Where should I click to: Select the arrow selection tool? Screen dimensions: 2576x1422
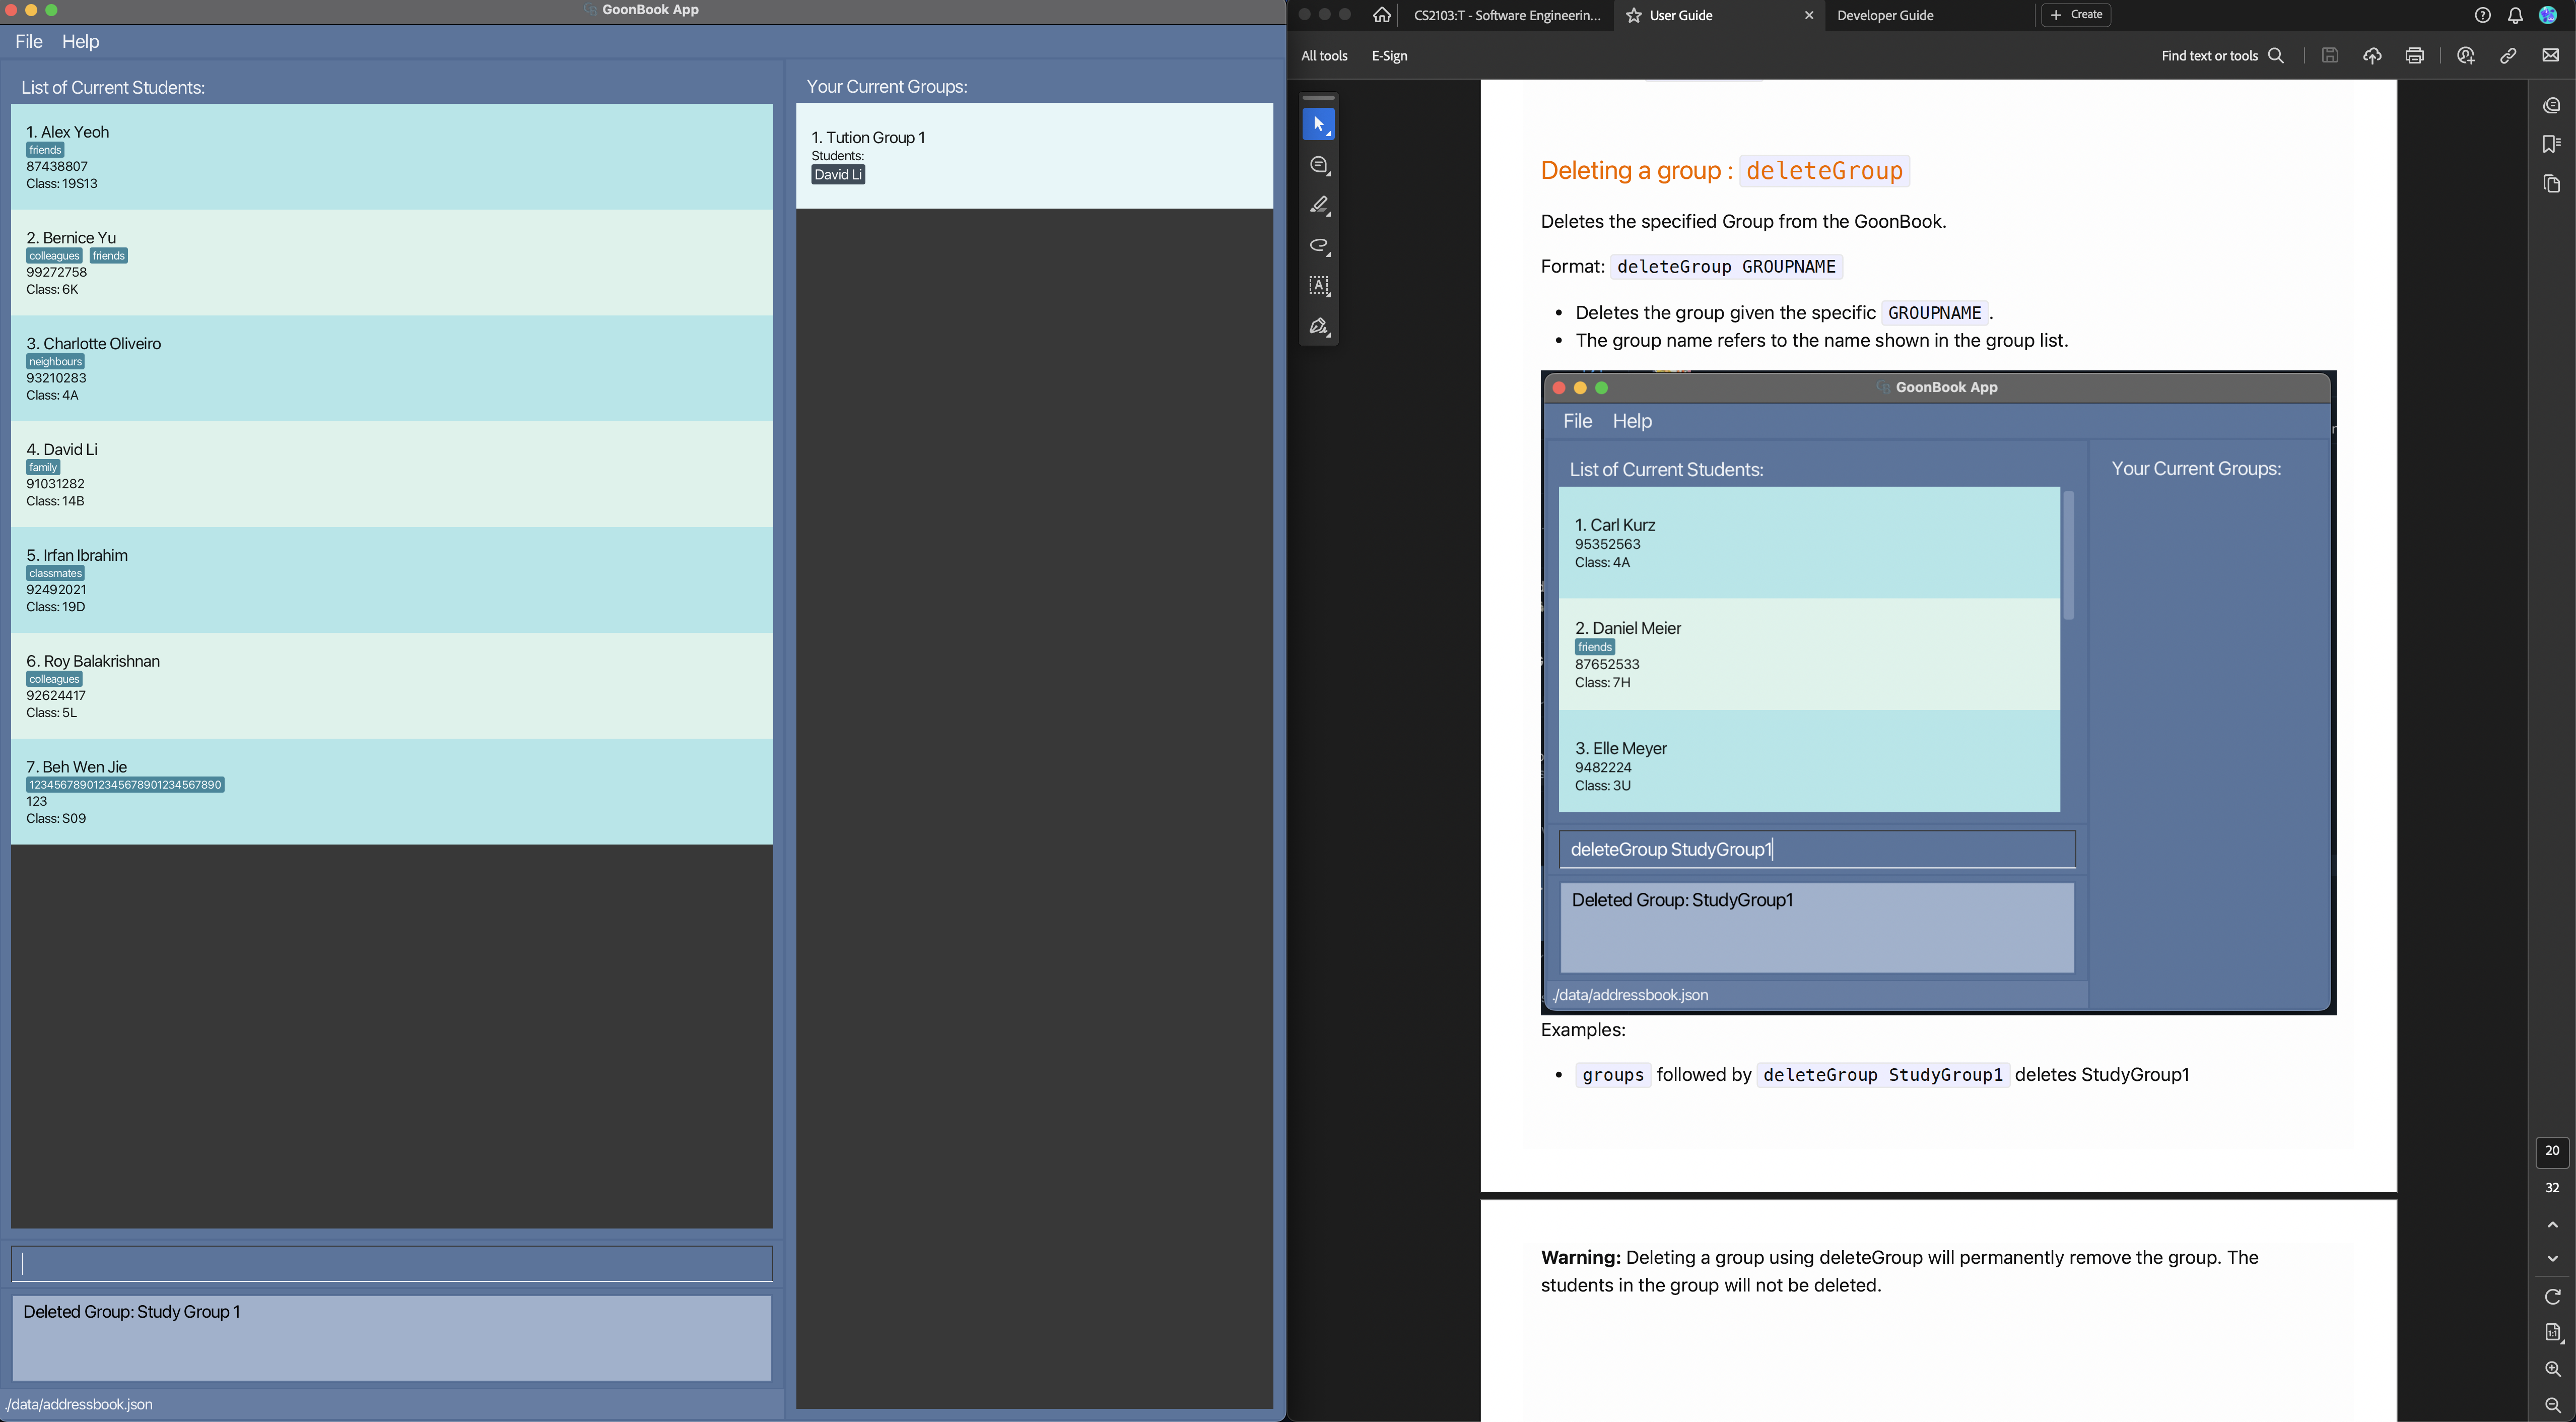coord(1318,125)
